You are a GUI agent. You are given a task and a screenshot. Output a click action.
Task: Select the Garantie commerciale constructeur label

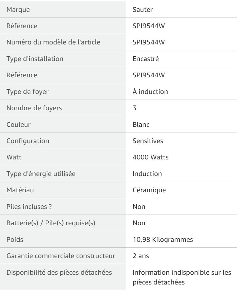pos(61,255)
